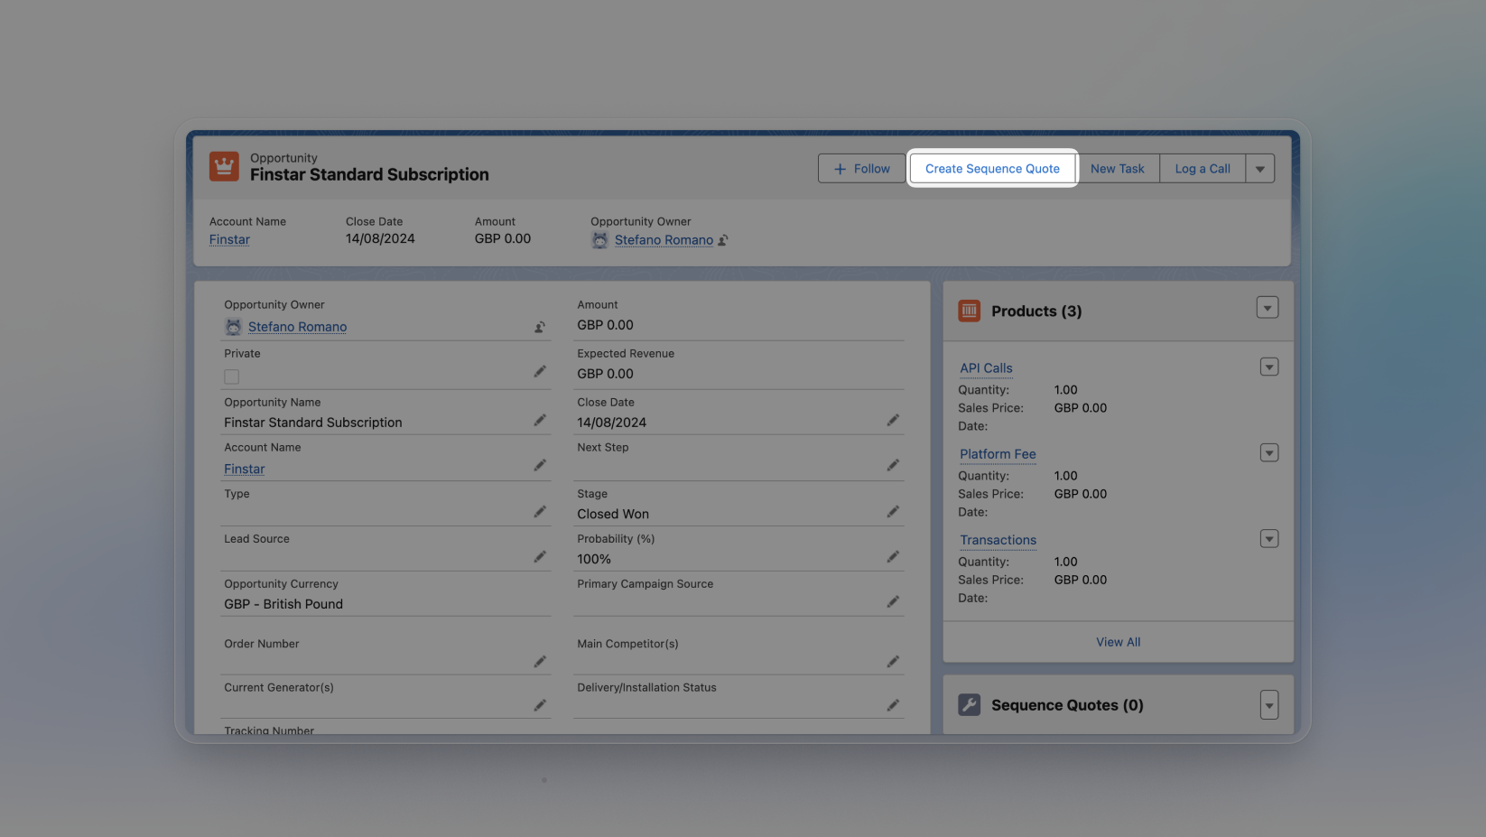The image size is (1486, 837).
Task: Click owner avatar in header Opportunity Owner
Action: pos(599,240)
